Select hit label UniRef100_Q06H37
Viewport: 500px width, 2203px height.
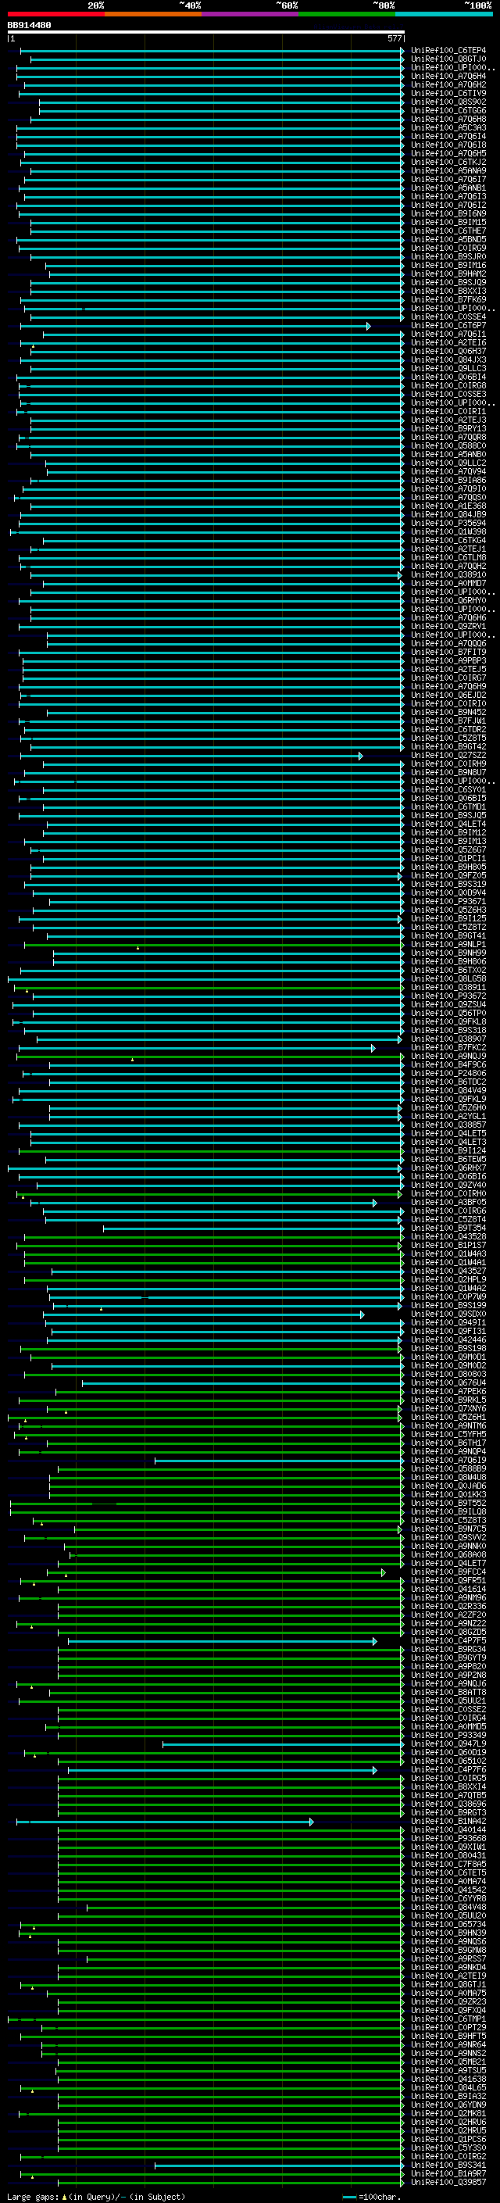click(x=448, y=351)
